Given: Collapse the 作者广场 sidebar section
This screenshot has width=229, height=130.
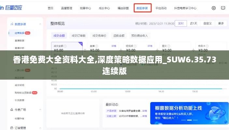Looking at the screenshot, I should [x=40, y=110].
